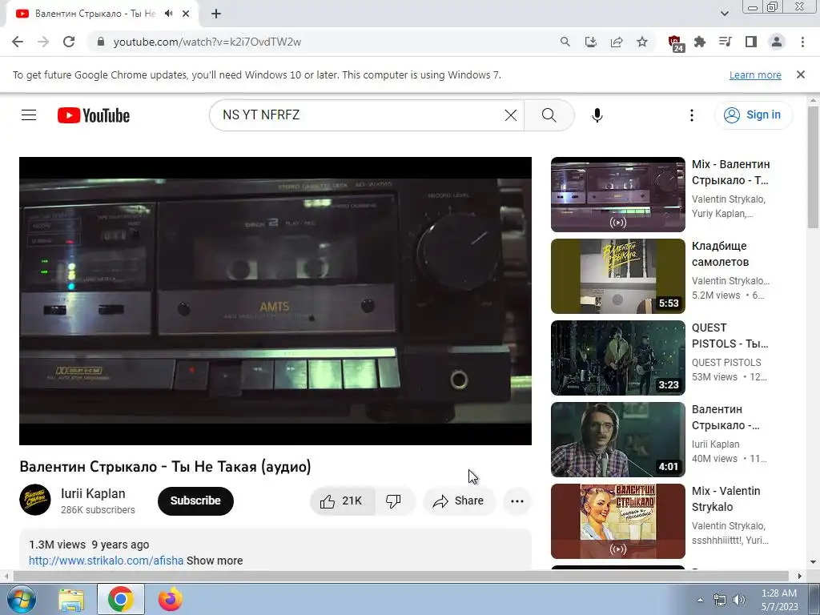Viewport: 820px width, 615px height.
Task: Share this page icon in address bar
Action: 617,42
